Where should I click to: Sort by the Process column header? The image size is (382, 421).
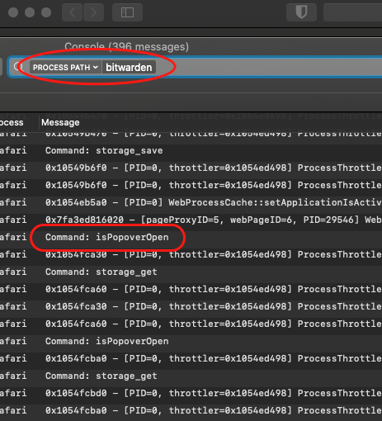[x=12, y=122]
